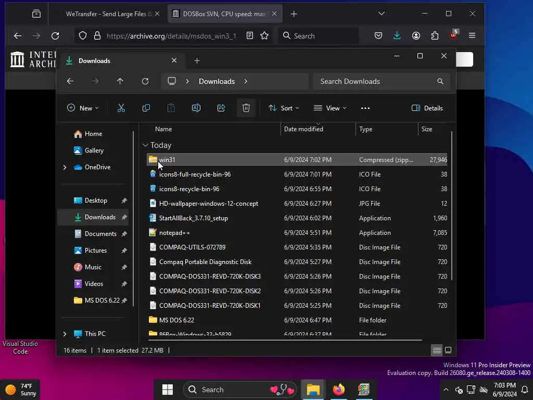Switch to the WeTransfer Firefox tab

(x=108, y=14)
